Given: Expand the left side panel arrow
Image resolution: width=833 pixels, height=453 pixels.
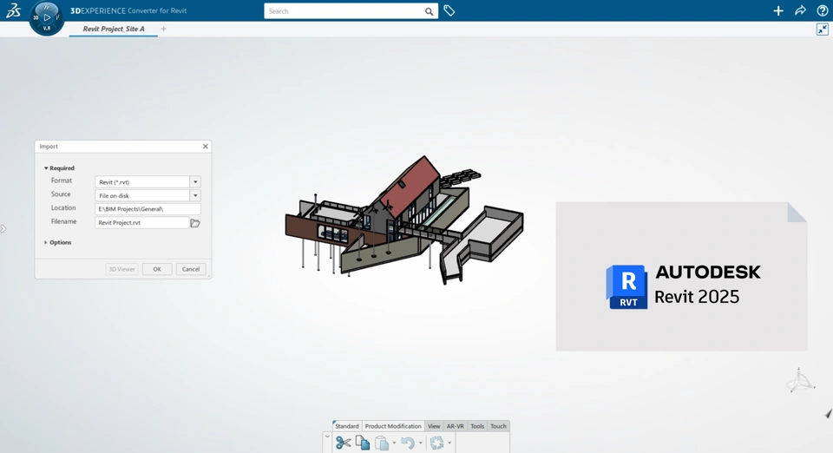Looking at the screenshot, I should point(3,229).
